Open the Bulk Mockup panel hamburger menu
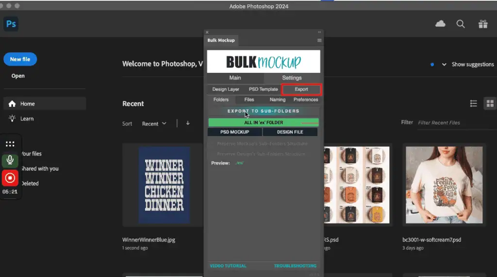497x277 pixels. [x=319, y=40]
